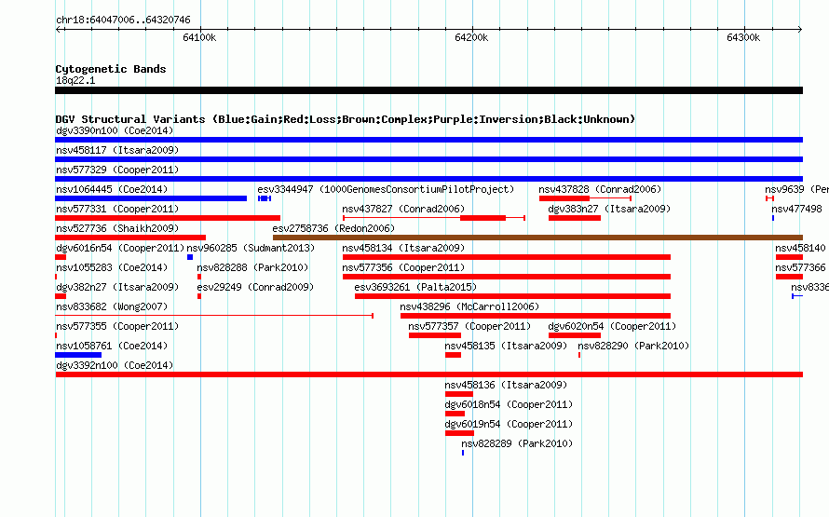The image size is (829, 517).
Task: Click dgv382n27 (Itsara2009) label
Action: (117, 287)
